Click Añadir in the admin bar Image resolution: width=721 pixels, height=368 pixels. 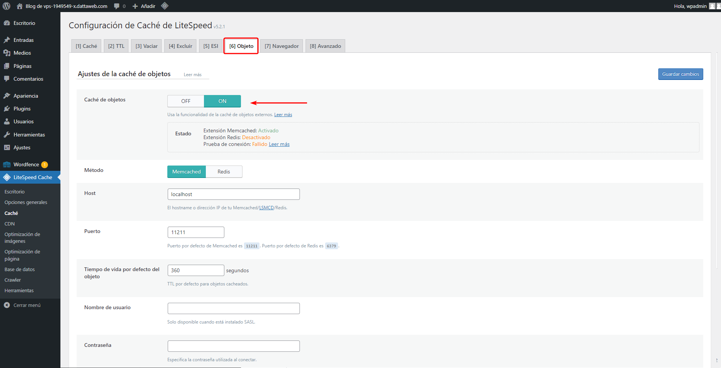coord(148,6)
